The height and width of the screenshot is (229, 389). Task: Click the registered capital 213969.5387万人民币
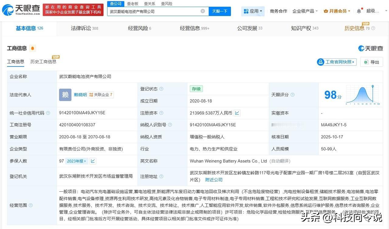coord(211,113)
